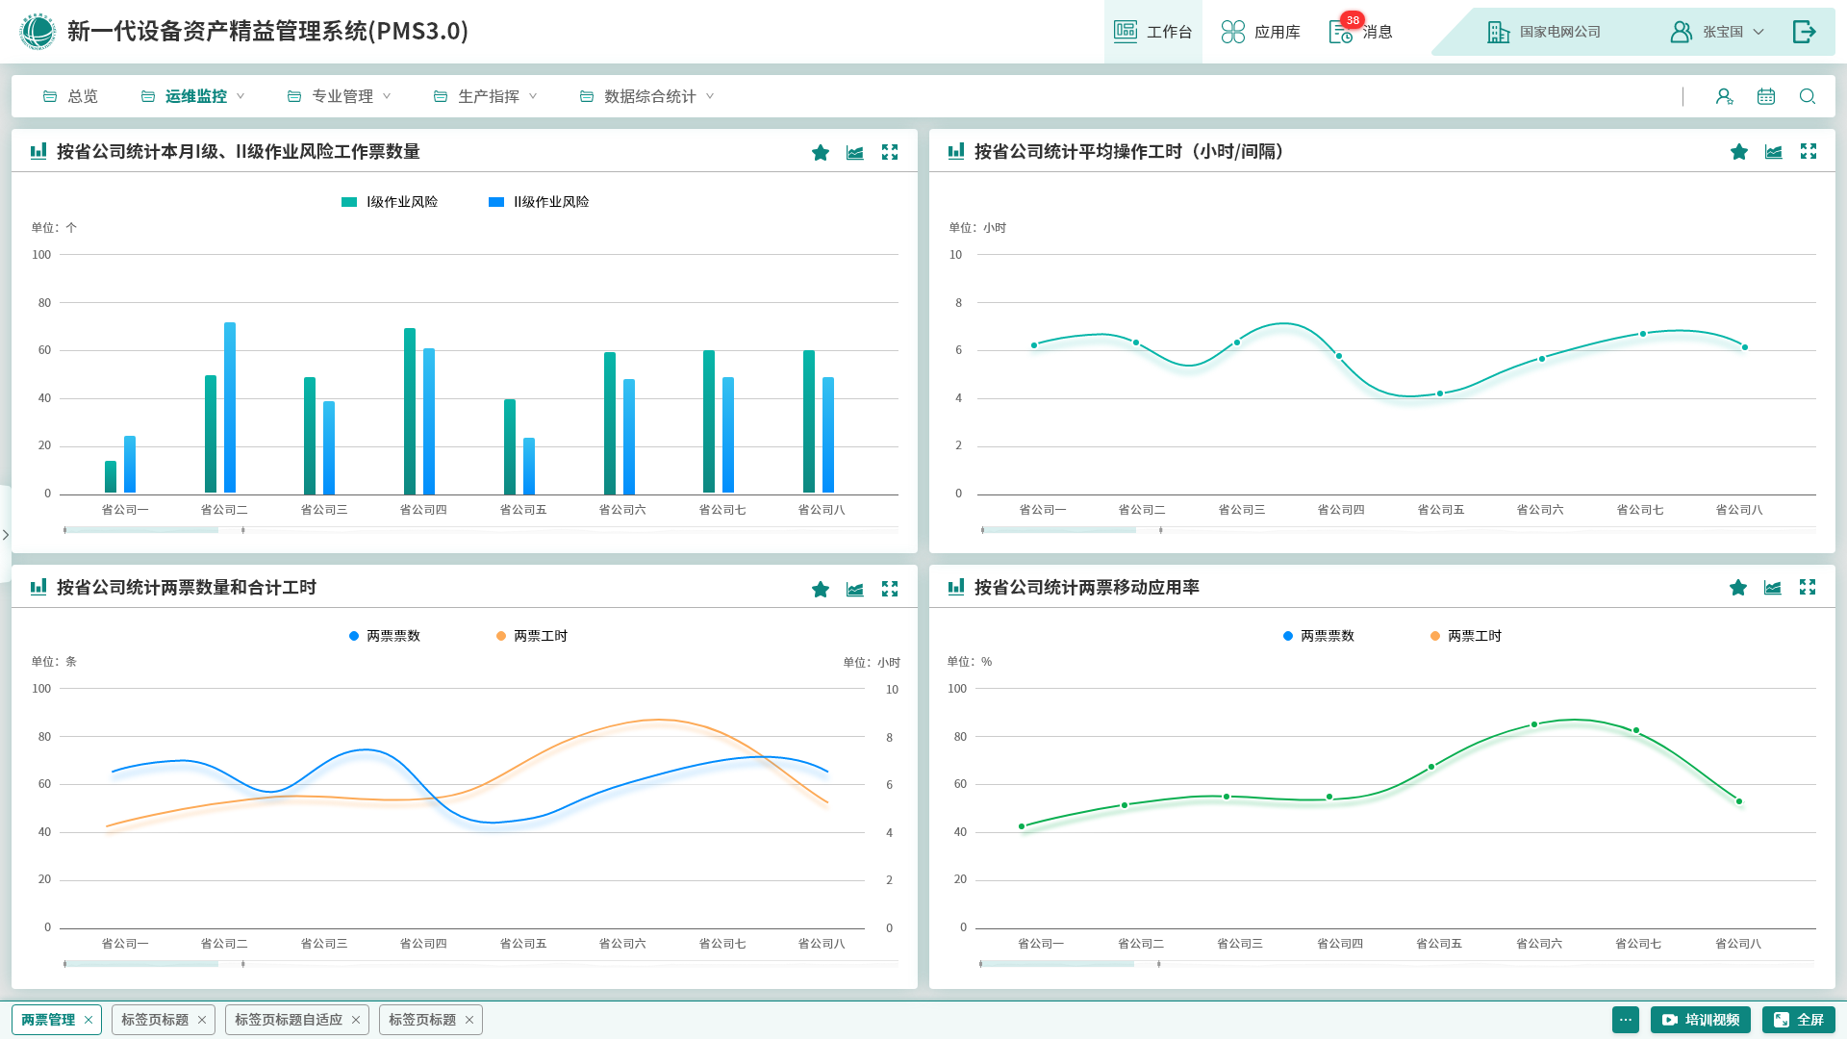Expand the collapsed left side panel arrow

point(5,535)
